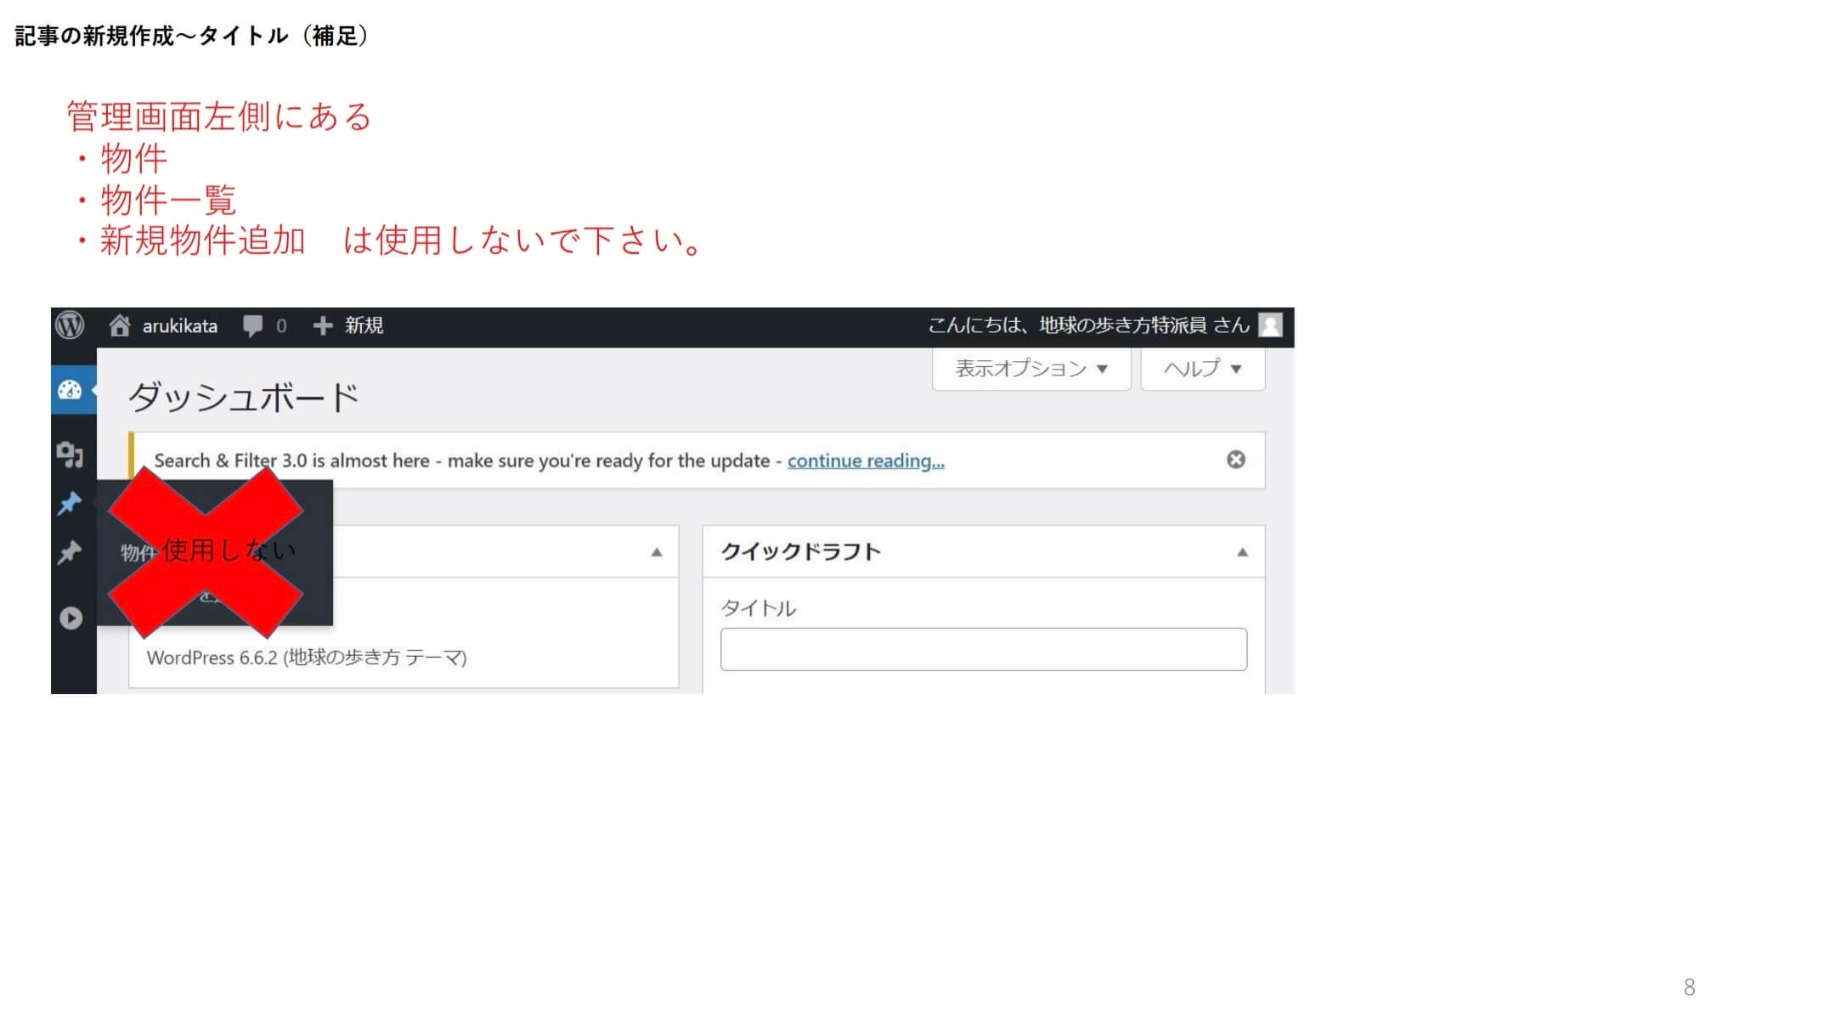Image resolution: width=1835 pixels, height=1011 pixels.
Task: Click the WordPress logo icon
Action: click(x=71, y=325)
